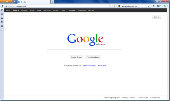Open the bookmarks sidebar panel star icon
Image resolution: width=170 pixels, height=101 pixels.
tap(2, 10)
